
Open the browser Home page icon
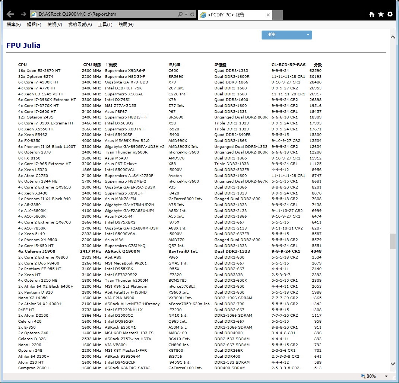372,14
